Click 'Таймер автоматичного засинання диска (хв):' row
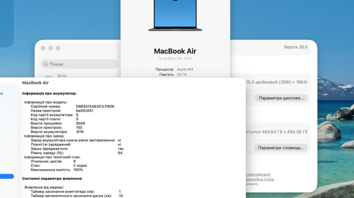 pos(77,196)
